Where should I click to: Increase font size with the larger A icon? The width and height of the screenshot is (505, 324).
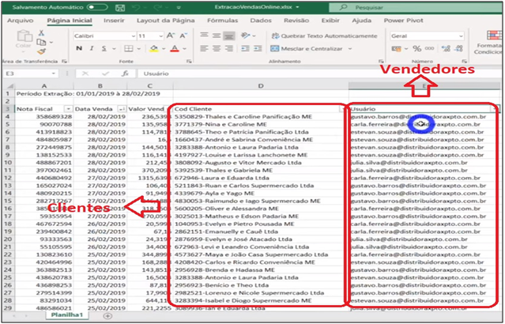[168, 36]
